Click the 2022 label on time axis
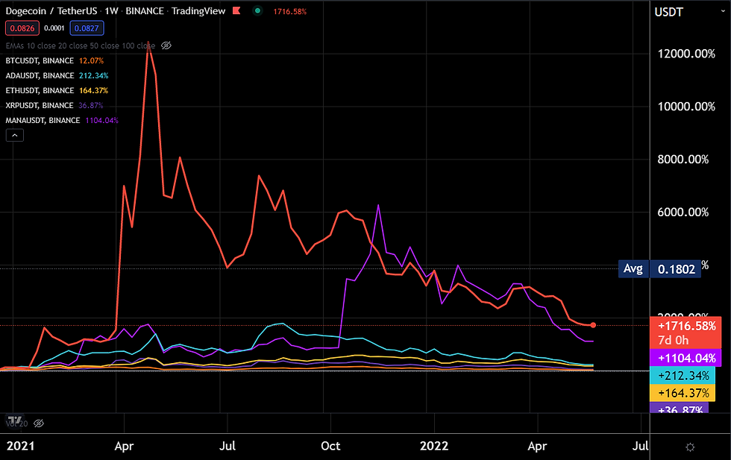This screenshot has width=731, height=460. (x=434, y=446)
